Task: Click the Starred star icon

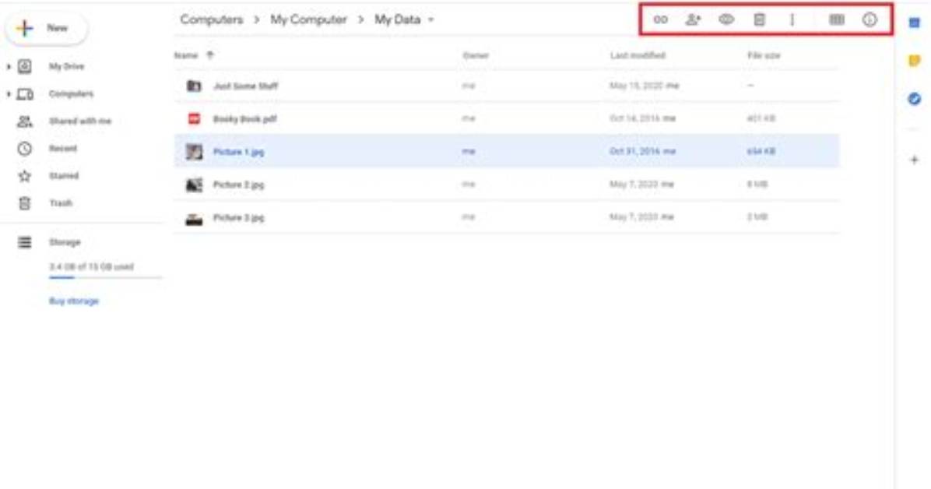Action: tap(24, 176)
